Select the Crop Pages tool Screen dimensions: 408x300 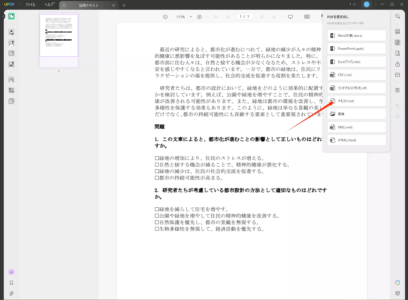(x=11, y=91)
